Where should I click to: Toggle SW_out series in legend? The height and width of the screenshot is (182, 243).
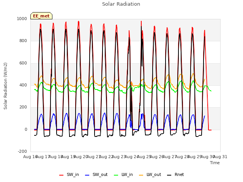(96, 174)
